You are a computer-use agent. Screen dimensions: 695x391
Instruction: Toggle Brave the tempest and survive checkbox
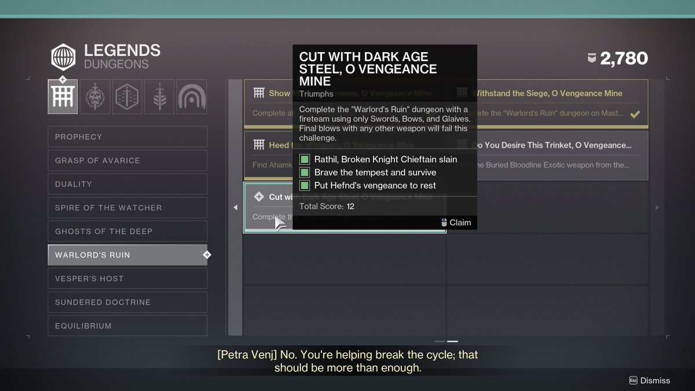coord(304,173)
